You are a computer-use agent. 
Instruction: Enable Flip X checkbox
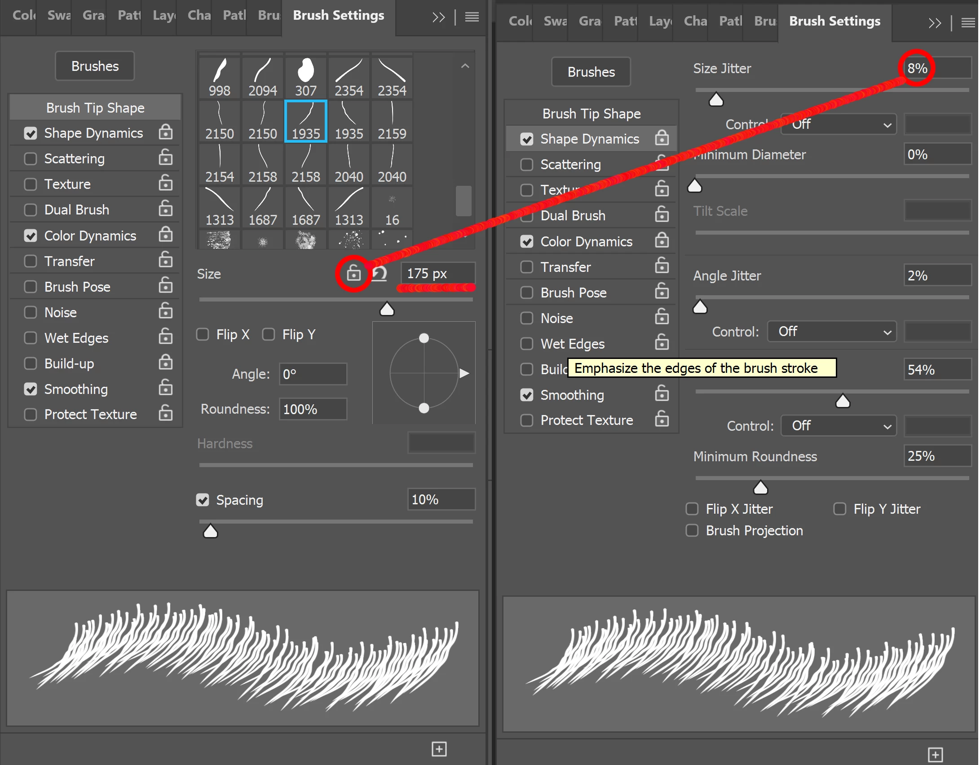pos(203,334)
